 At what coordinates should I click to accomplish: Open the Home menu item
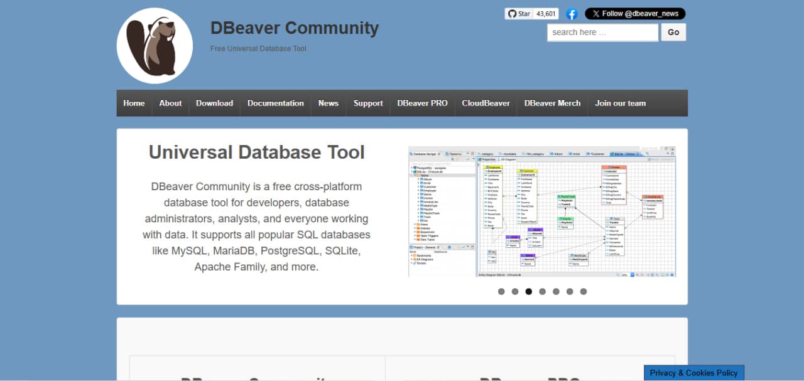coord(134,103)
